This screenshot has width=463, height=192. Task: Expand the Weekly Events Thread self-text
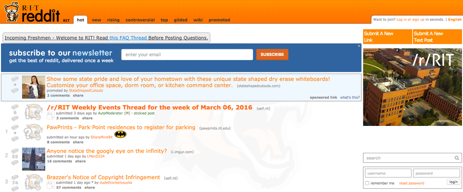pyautogui.click(x=50, y=116)
